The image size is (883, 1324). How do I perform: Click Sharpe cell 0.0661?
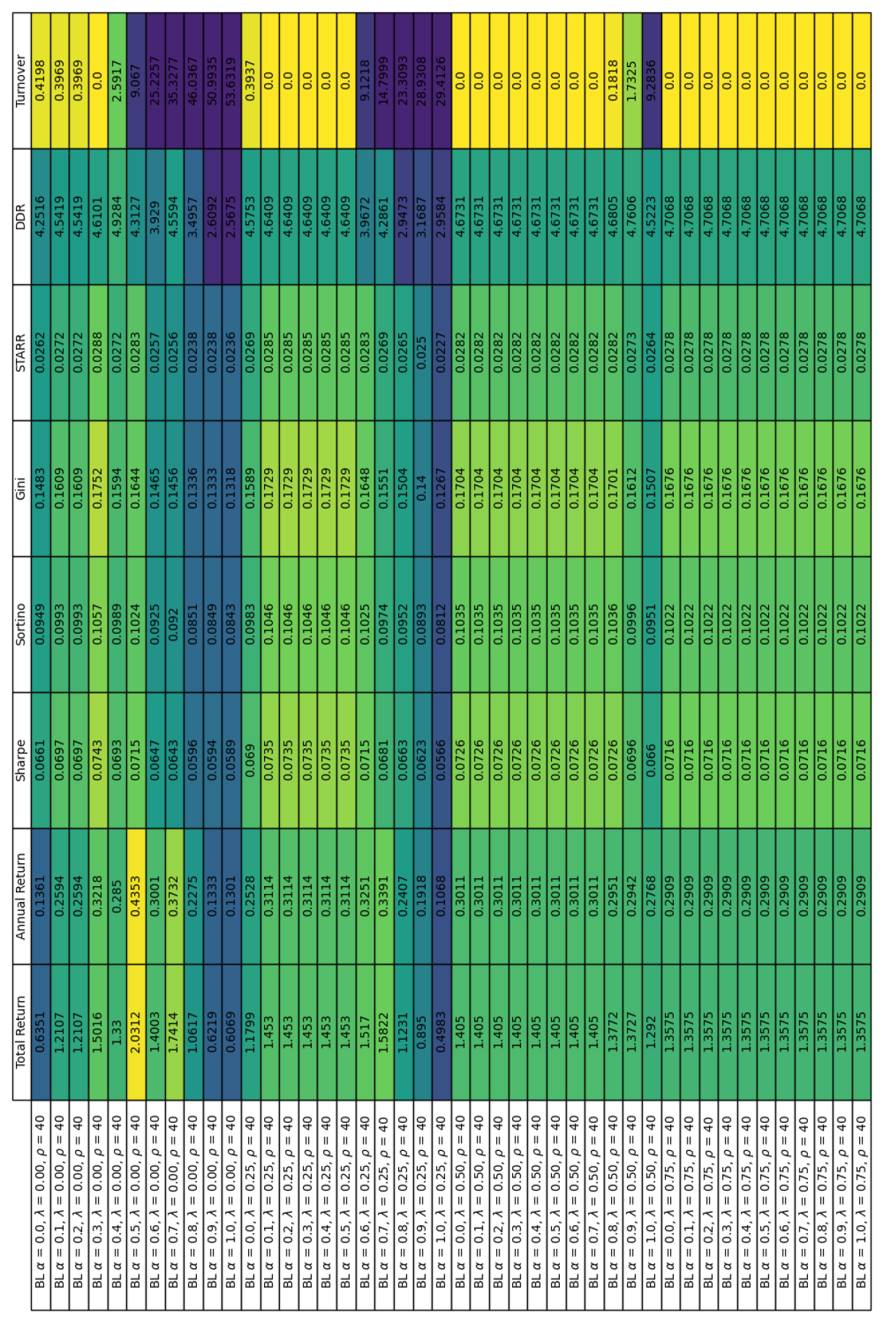click(41, 760)
